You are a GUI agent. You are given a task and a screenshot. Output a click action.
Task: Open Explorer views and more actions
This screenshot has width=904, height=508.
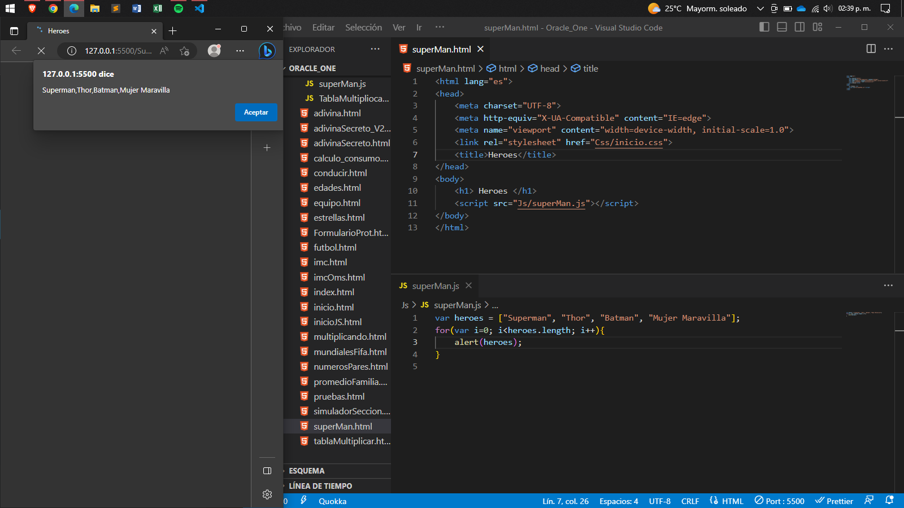pyautogui.click(x=375, y=49)
